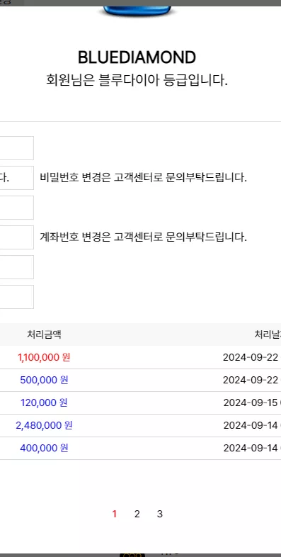Select the 400,000 원 amount entry

(x=44, y=448)
